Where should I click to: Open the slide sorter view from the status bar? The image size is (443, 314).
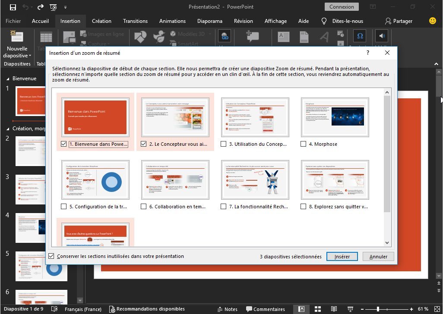(317, 309)
